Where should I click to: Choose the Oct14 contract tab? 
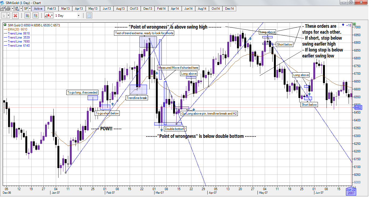(216, 9)
